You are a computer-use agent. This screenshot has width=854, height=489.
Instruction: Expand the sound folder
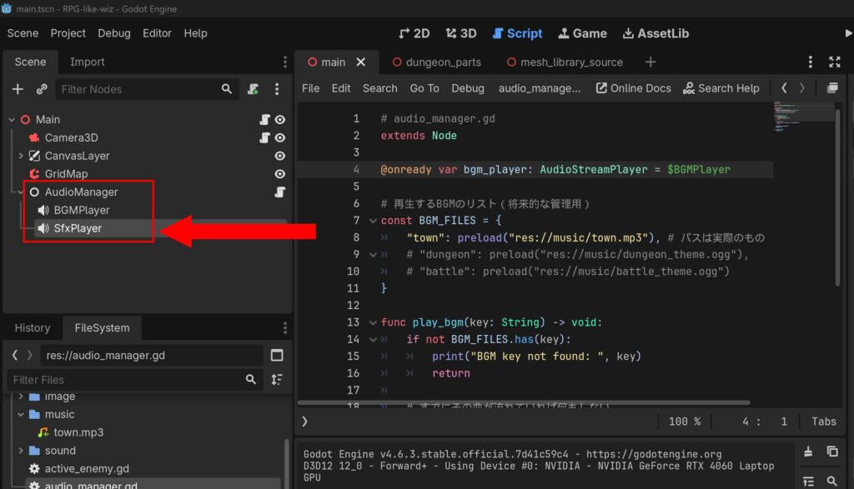coord(21,451)
